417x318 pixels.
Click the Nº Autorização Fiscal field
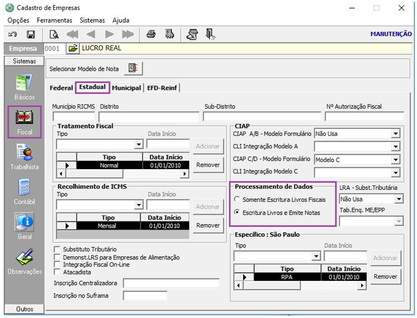(x=364, y=117)
